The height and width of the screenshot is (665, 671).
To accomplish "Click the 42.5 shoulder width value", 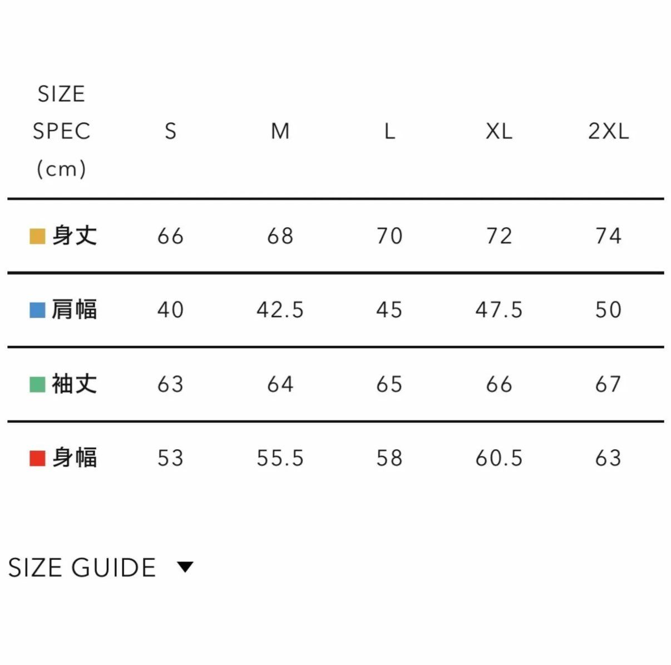I will [280, 310].
